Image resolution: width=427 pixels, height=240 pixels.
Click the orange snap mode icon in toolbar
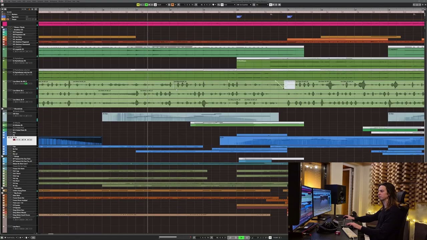[x=172, y=5]
